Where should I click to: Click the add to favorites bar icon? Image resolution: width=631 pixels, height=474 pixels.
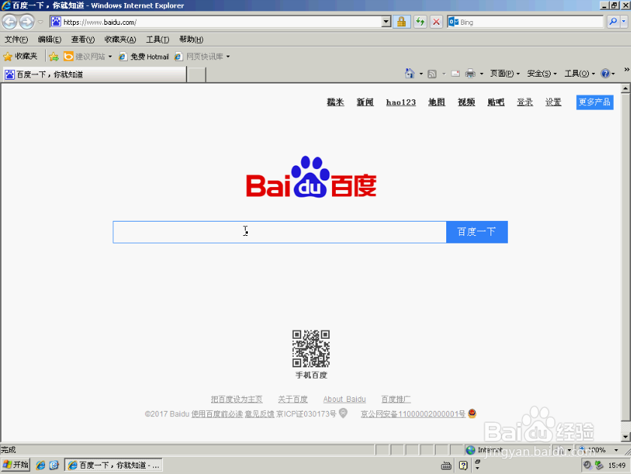(53, 57)
